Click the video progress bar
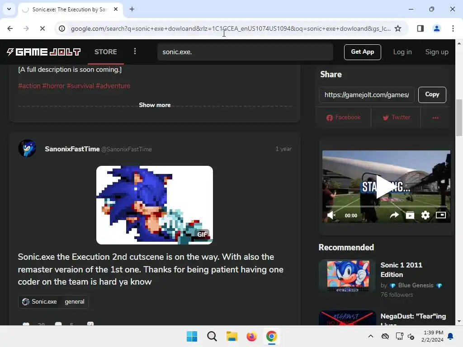 (386, 206)
